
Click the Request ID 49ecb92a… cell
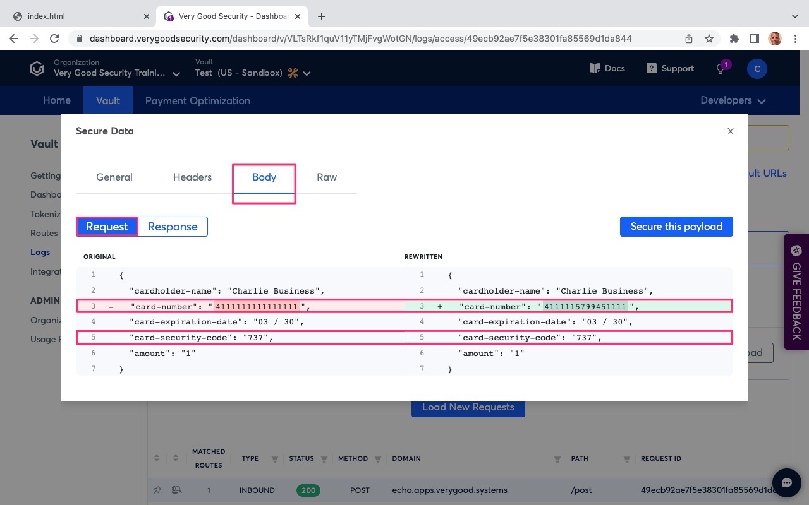tap(708, 490)
